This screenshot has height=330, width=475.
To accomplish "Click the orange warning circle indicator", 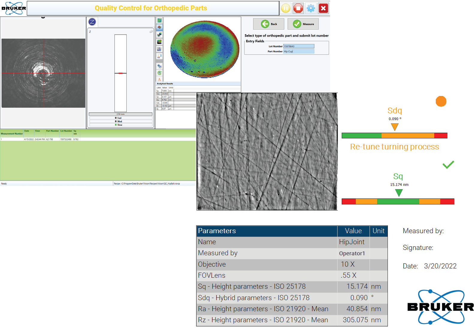I will 441,101.
